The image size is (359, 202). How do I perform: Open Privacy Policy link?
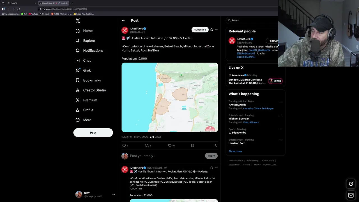[252, 161]
